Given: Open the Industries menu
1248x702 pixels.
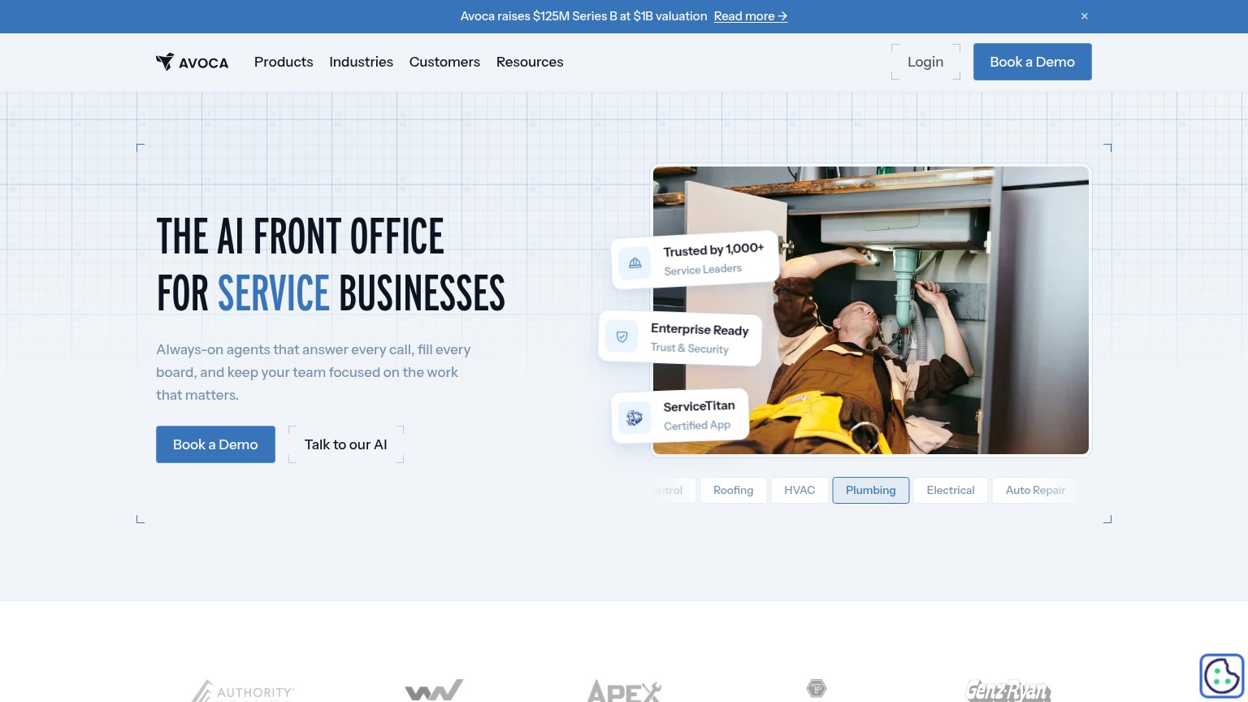Looking at the screenshot, I should [x=361, y=62].
